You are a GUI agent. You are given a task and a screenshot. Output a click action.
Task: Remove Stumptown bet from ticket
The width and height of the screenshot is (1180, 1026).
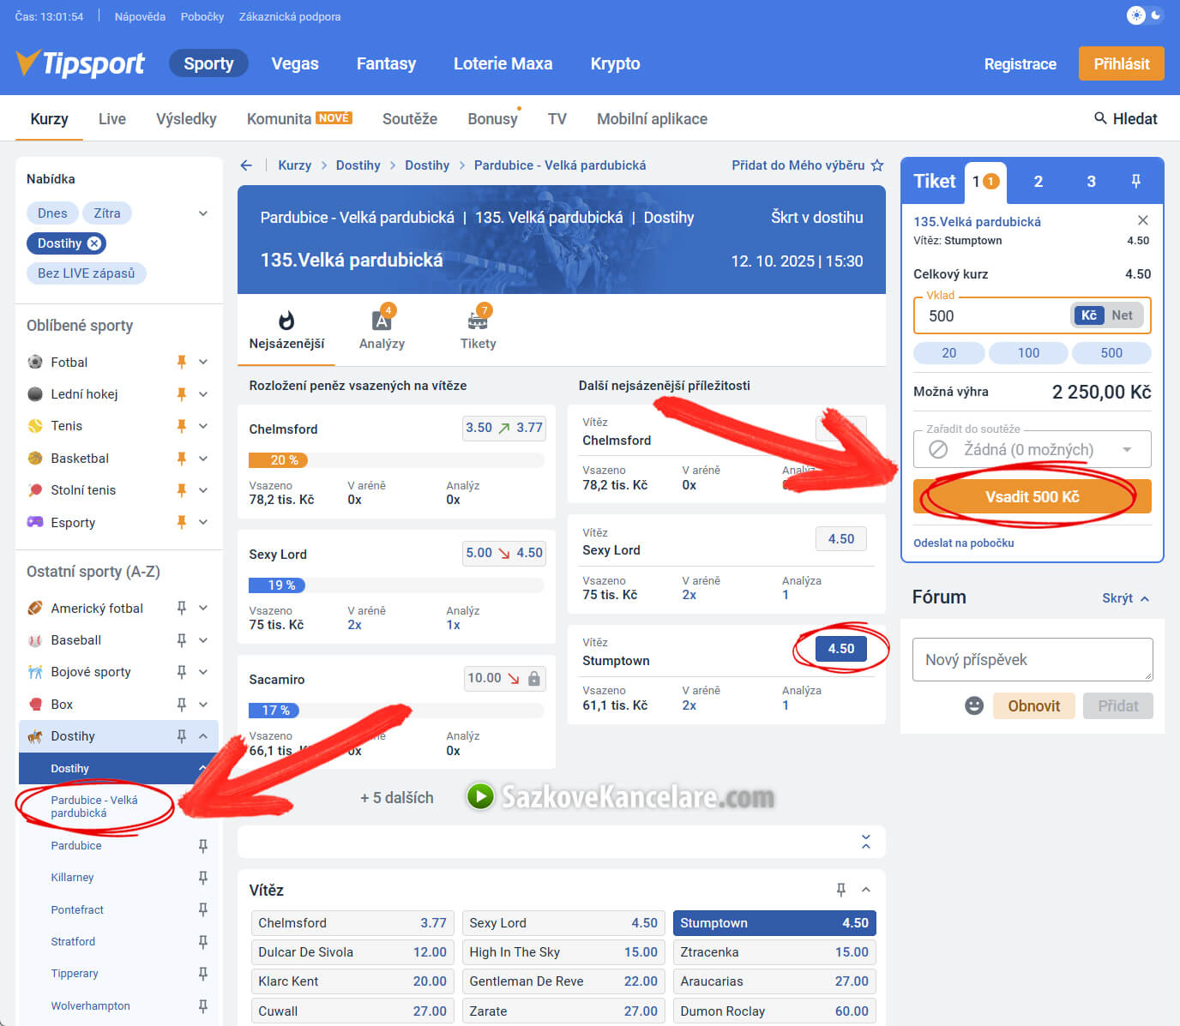1142,220
